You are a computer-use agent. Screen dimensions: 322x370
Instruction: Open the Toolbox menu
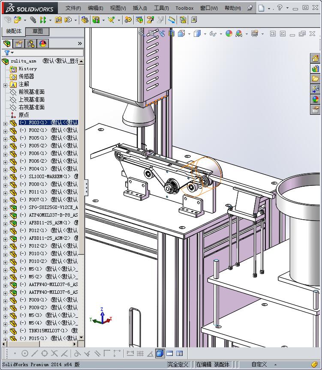click(184, 8)
